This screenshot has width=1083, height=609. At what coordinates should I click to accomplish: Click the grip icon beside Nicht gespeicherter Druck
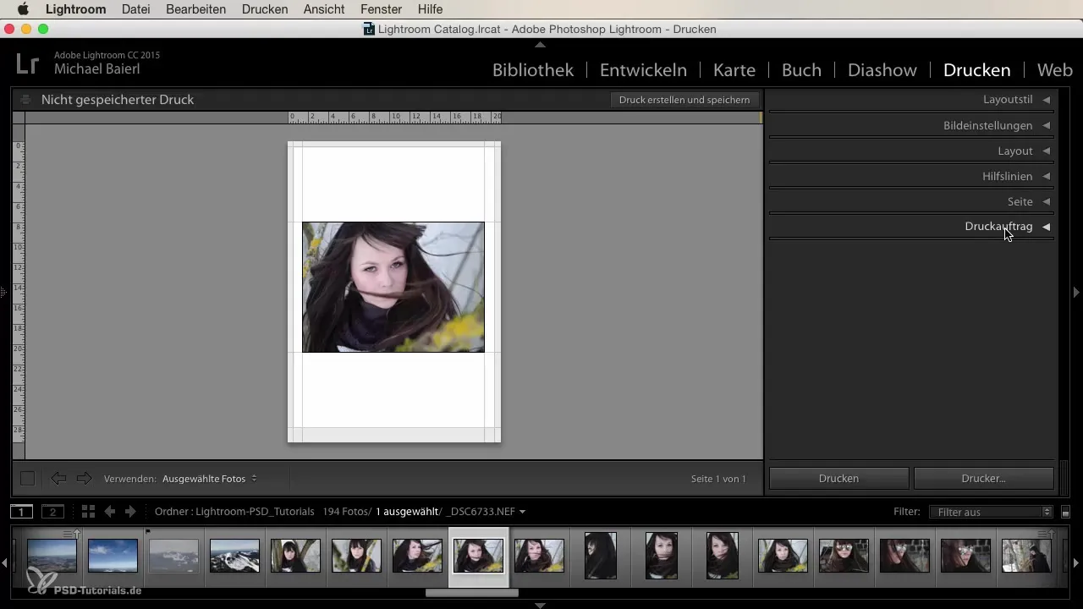tap(25, 99)
